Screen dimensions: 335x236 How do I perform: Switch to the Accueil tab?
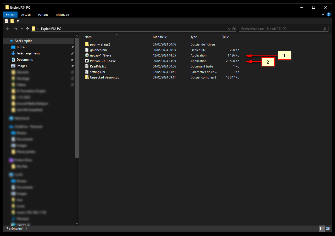26,15
